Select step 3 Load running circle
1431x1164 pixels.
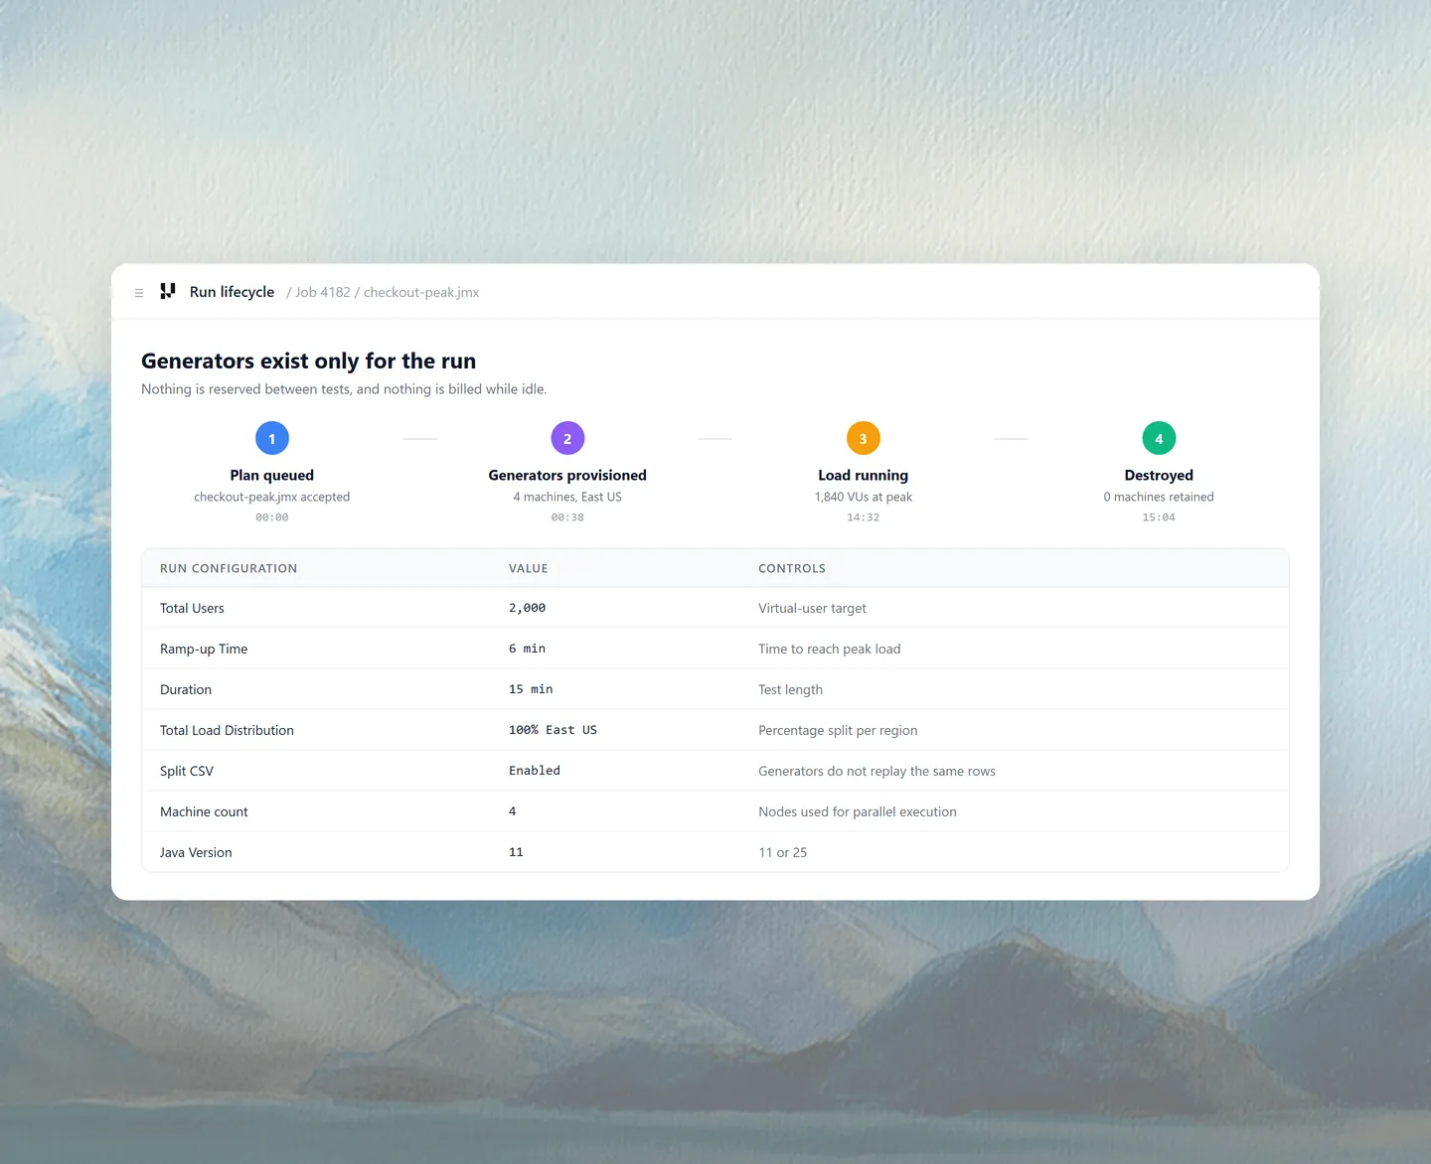[864, 438]
